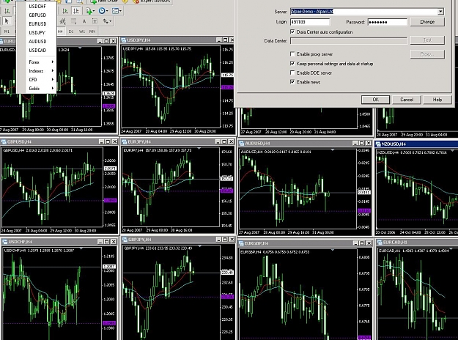Image resolution: width=458 pixels, height=340 pixels.
Task: Expand the CFD submenu
Action: click(x=37, y=79)
